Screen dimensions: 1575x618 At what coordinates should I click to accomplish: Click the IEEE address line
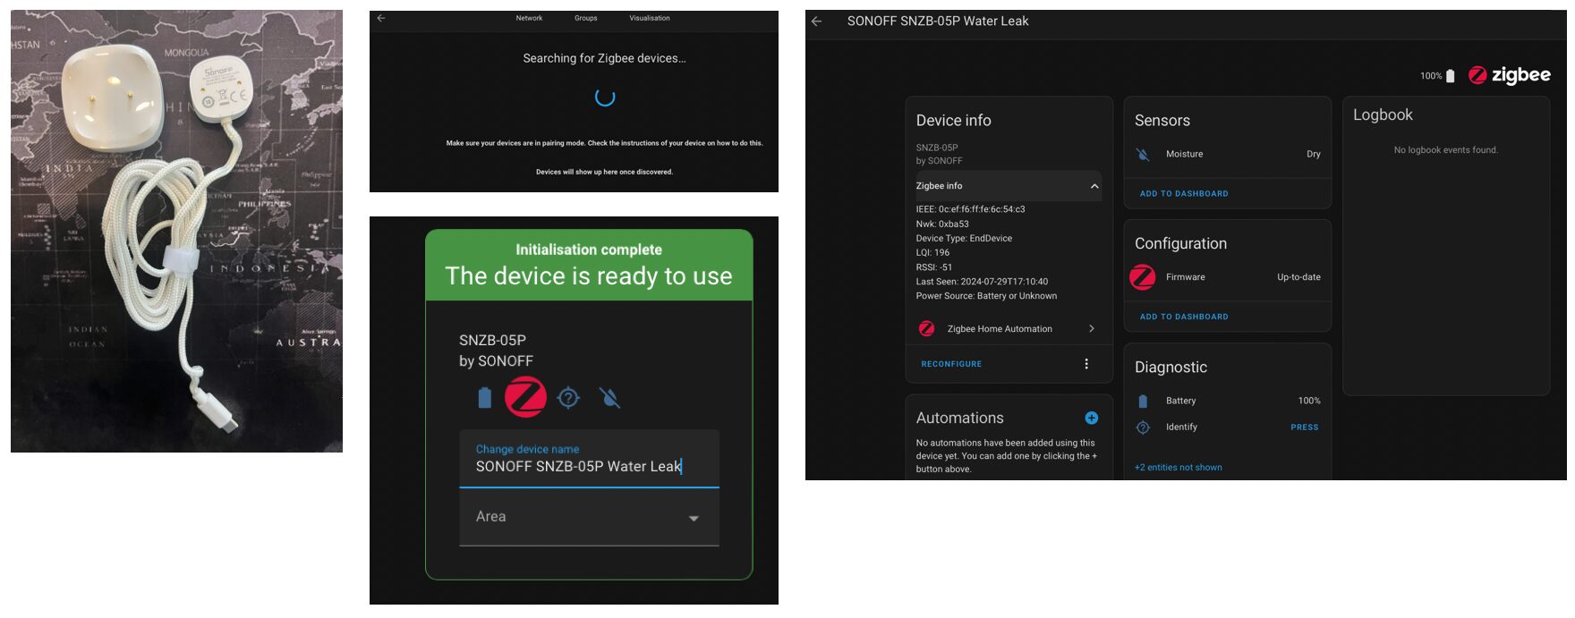click(x=970, y=209)
